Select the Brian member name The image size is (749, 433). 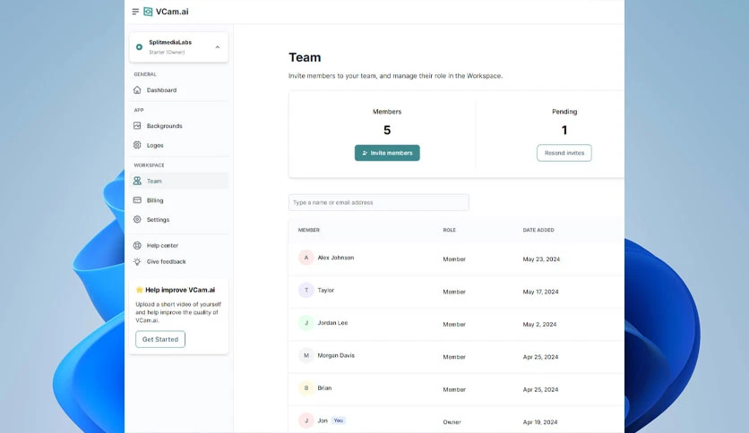point(324,387)
